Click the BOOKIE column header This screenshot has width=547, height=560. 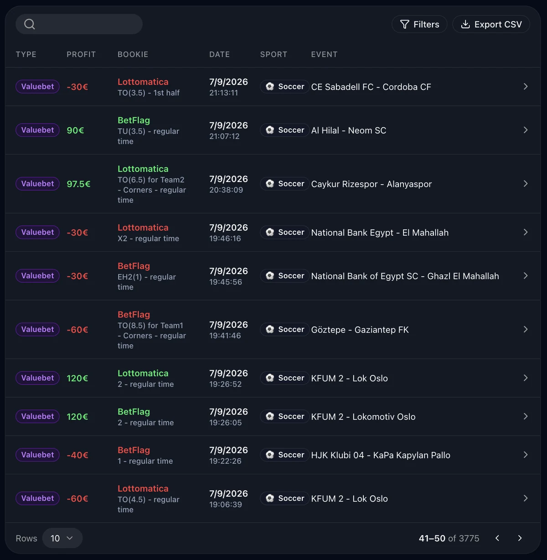point(133,54)
